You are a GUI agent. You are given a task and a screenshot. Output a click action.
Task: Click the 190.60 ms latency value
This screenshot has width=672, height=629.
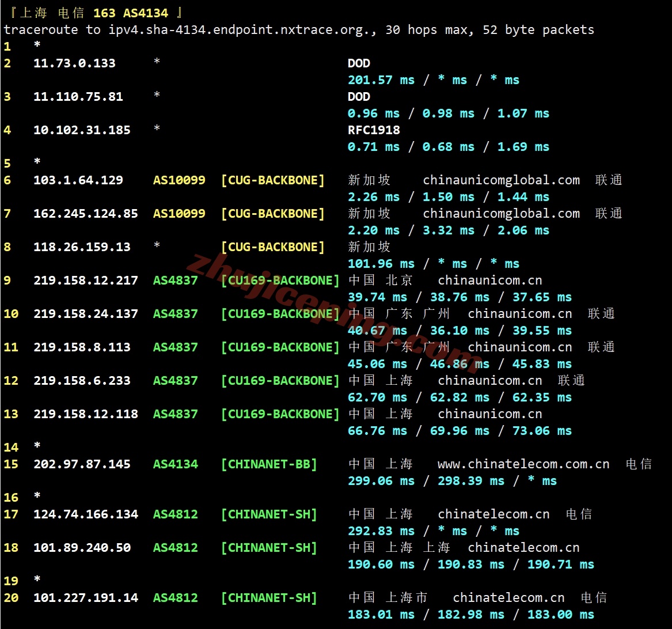[381, 564]
